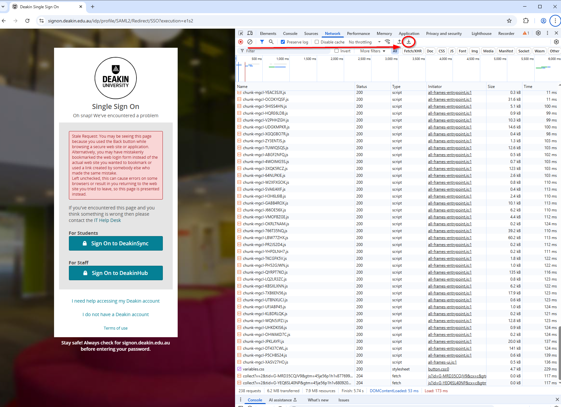Open 'I need help accessing my Deakin account'
Screen dimensions: 561x407
pyautogui.click(x=116, y=301)
